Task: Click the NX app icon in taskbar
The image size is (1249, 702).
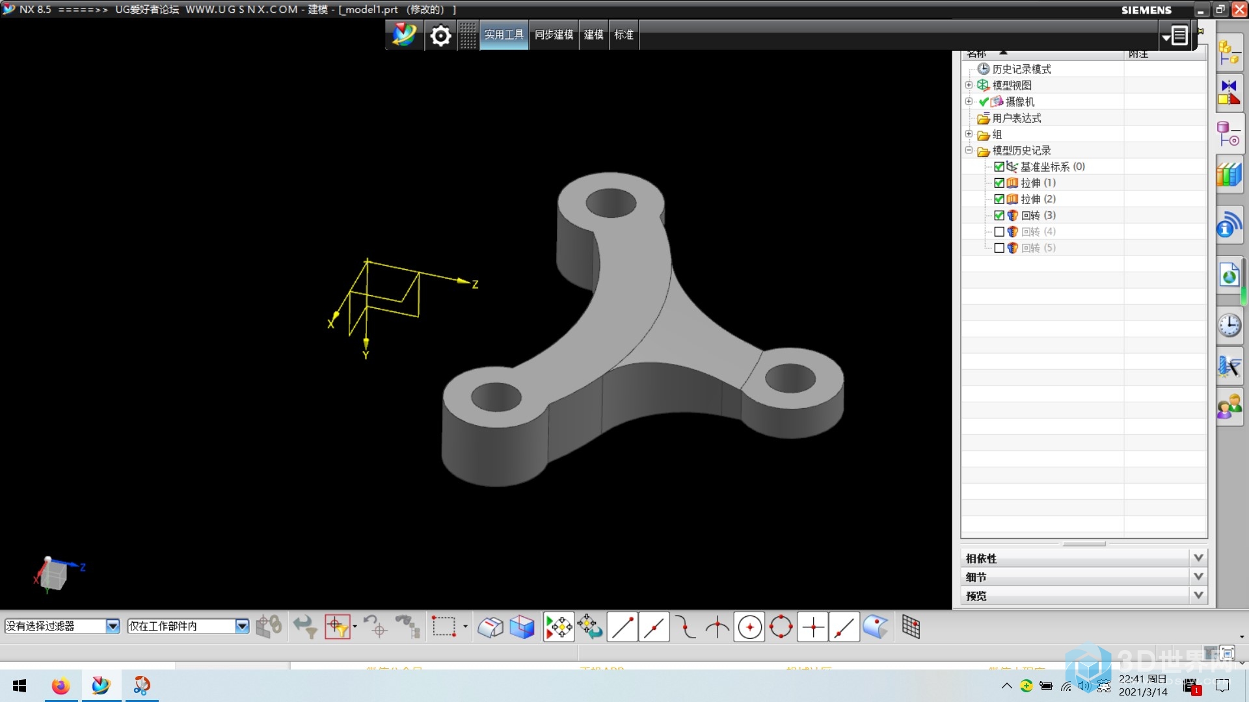Action: (x=101, y=686)
